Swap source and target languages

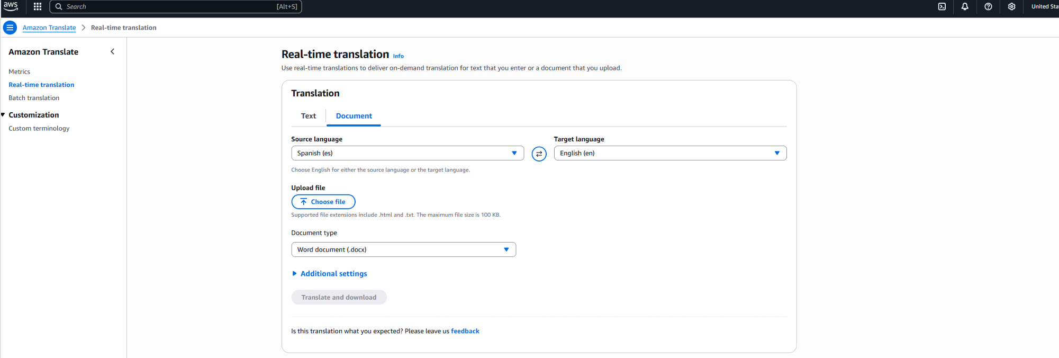click(539, 154)
